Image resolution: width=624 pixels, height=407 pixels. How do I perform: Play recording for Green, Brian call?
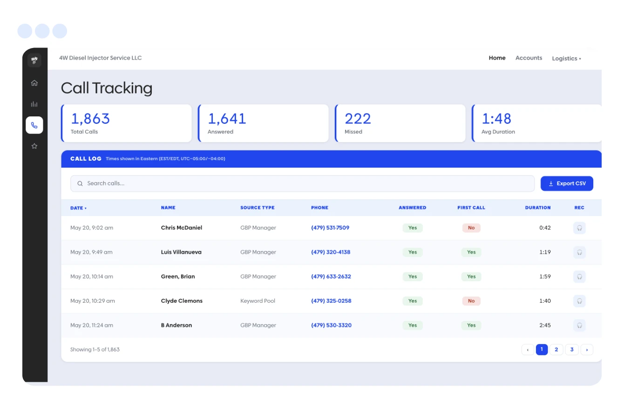click(579, 277)
